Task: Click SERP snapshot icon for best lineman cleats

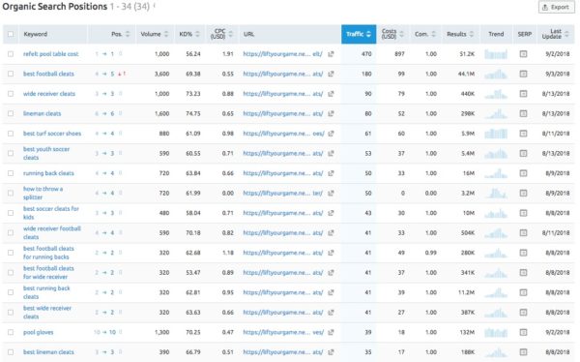Action: 523,352
